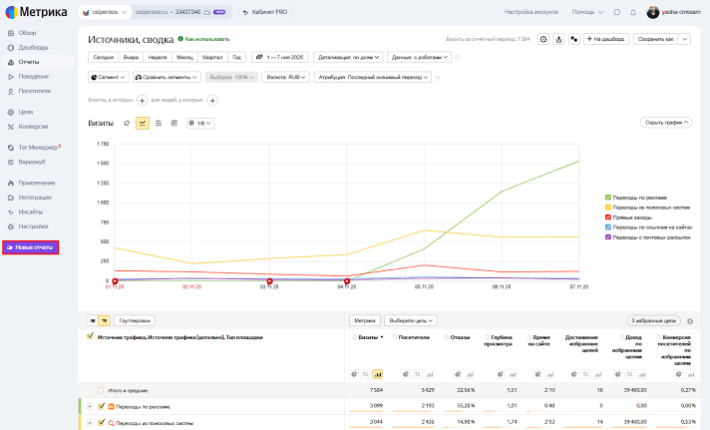Open the Метрики button
The width and height of the screenshot is (710, 430).
(365, 320)
